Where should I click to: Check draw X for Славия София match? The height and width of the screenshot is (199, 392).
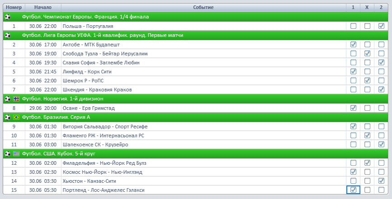coord(367,62)
